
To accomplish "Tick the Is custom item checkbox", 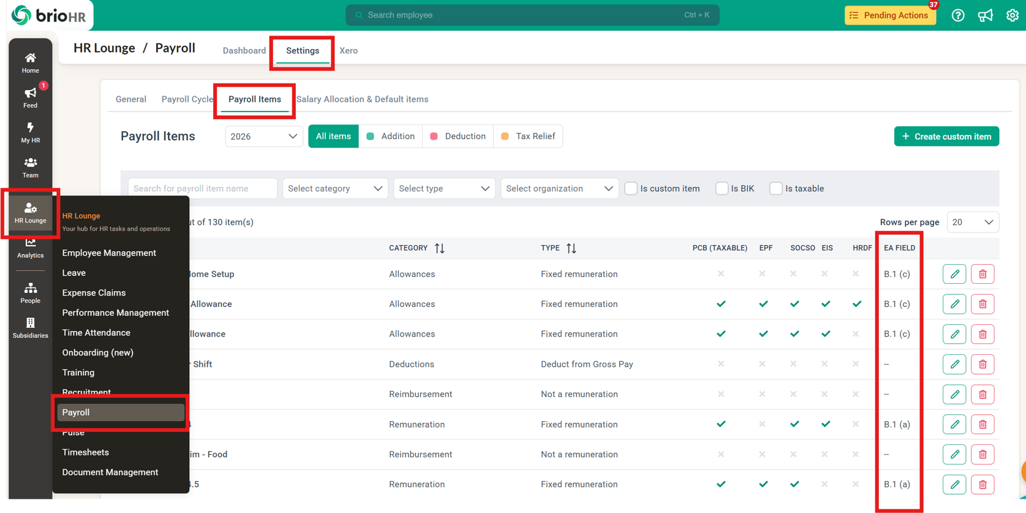I will pyautogui.click(x=631, y=189).
